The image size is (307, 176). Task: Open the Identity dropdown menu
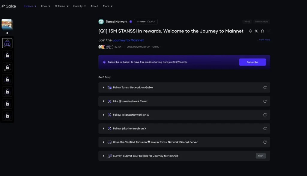click(79, 6)
